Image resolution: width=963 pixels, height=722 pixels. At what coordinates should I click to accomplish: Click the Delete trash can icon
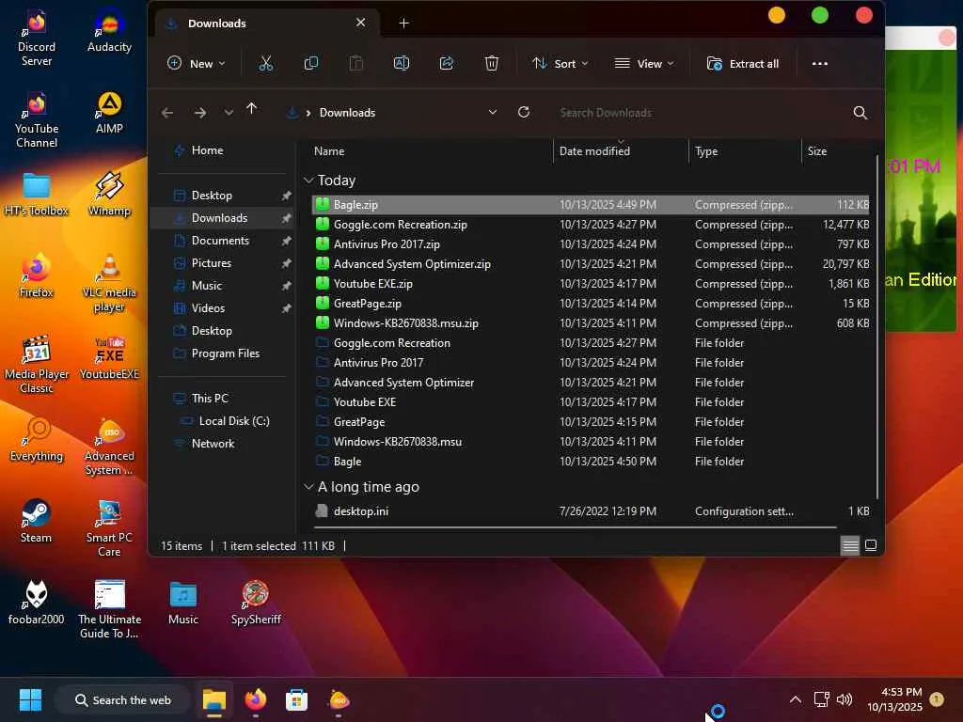coord(492,63)
